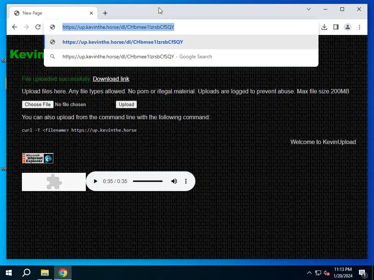Image resolution: width=374 pixels, height=280 pixels.
Task: Close the New Page tab
Action: (91, 13)
